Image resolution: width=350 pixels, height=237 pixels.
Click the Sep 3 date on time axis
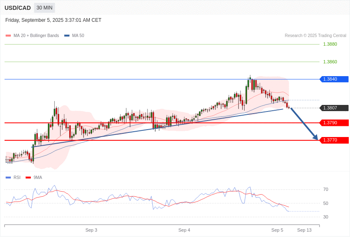pos(91,230)
